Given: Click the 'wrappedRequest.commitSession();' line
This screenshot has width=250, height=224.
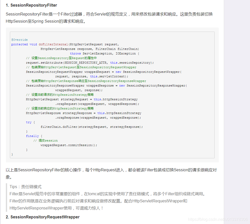Looking at the screenshot, I should pos(69,145).
